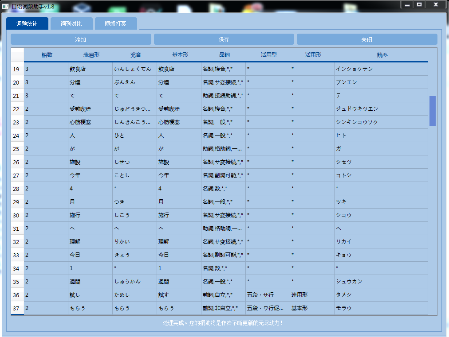Select the 基本形 cell in row 34

179,268
